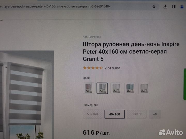
Task: Open the browser profile avatar icon
Action: tap(182, 6)
